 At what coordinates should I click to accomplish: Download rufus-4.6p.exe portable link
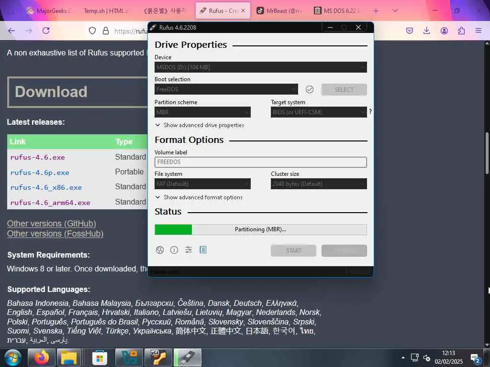tap(40, 173)
